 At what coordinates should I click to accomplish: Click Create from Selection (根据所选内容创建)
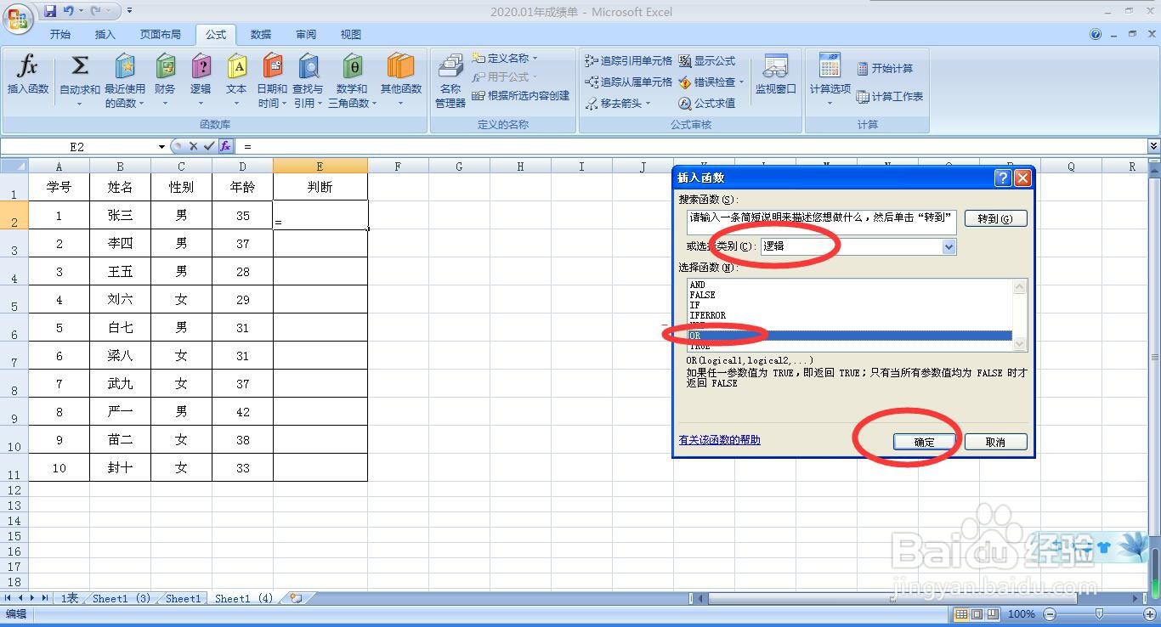click(521, 95)
